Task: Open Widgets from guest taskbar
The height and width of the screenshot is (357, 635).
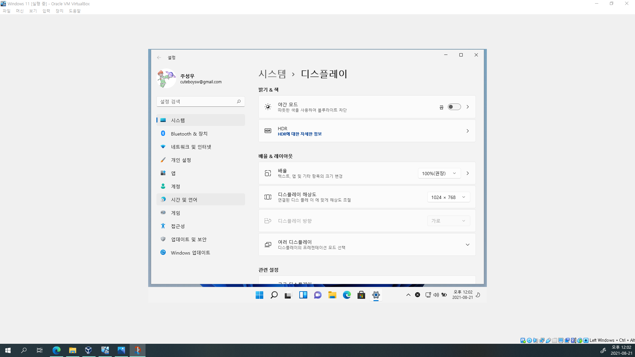Action: point(303,295)
